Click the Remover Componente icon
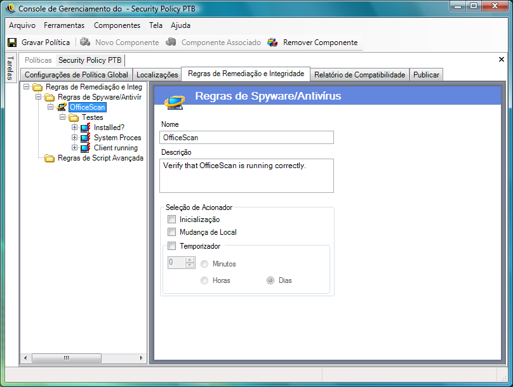This screenshot has width=513, height=387. (x=272, y=42)
